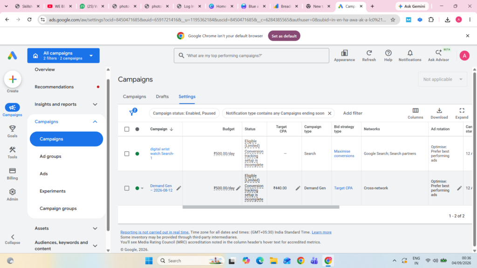Edit the Demand Gen ad rotation pencil
The height and width of the screenshot is (268, 477).
pyautogui.click(x=459, y=188)
